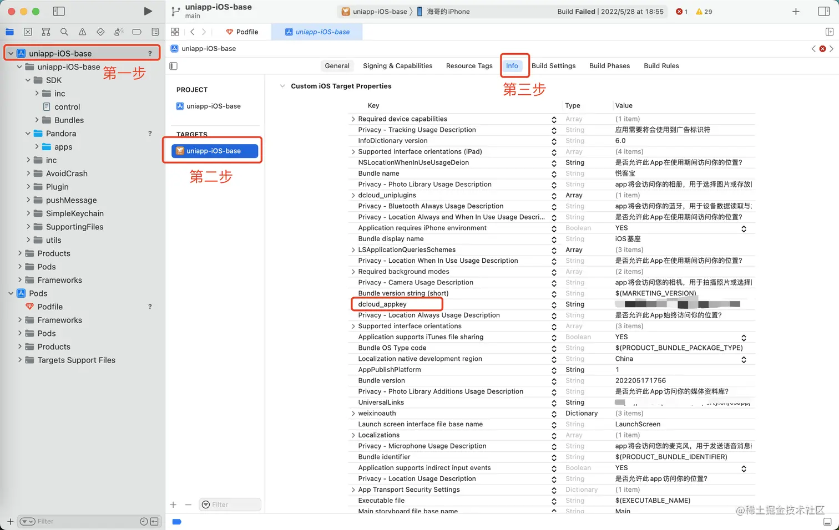Click the Build Failed status message
Viewport: 839px width, 530px height.
coord(610,11)
